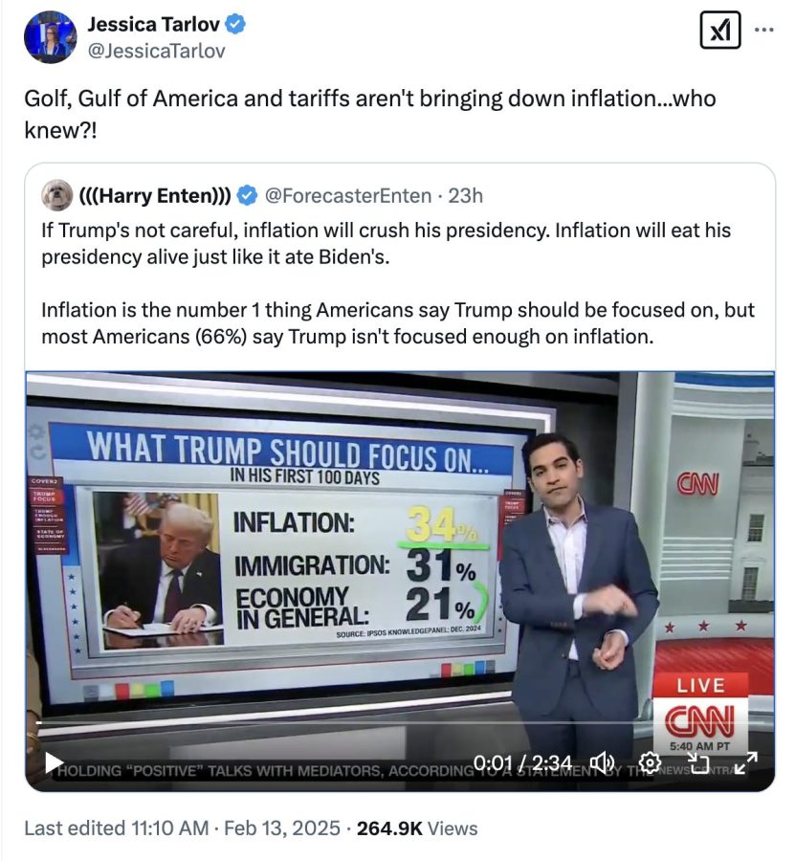Click Harry Enten's dog avatar
Viewport: 795px width, 861px height.
(58, 195)
